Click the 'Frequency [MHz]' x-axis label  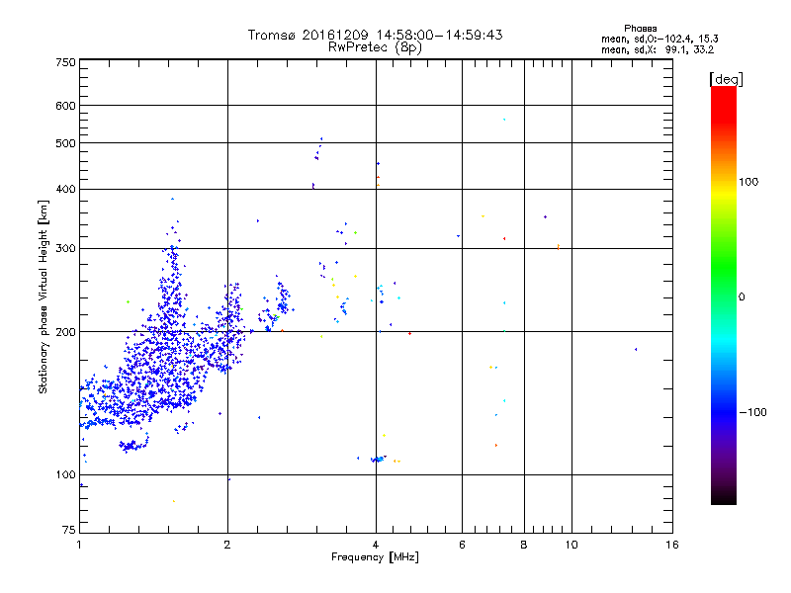point(375,557)
